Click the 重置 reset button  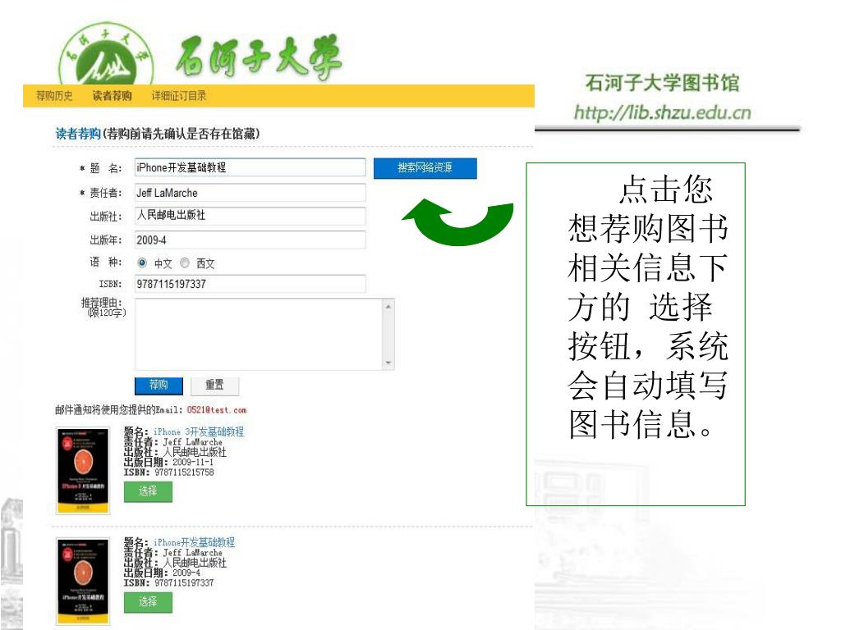click(x=214, y=386)
